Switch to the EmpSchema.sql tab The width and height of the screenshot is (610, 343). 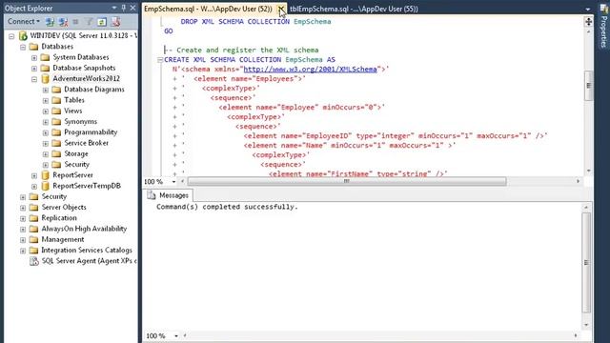(x=208, y=9)
